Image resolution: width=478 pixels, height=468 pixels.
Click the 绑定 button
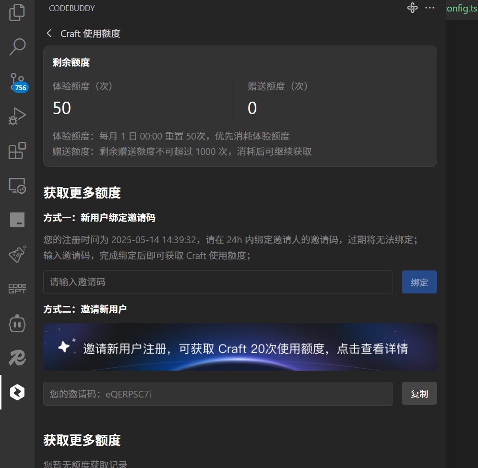tap(419, 282)
